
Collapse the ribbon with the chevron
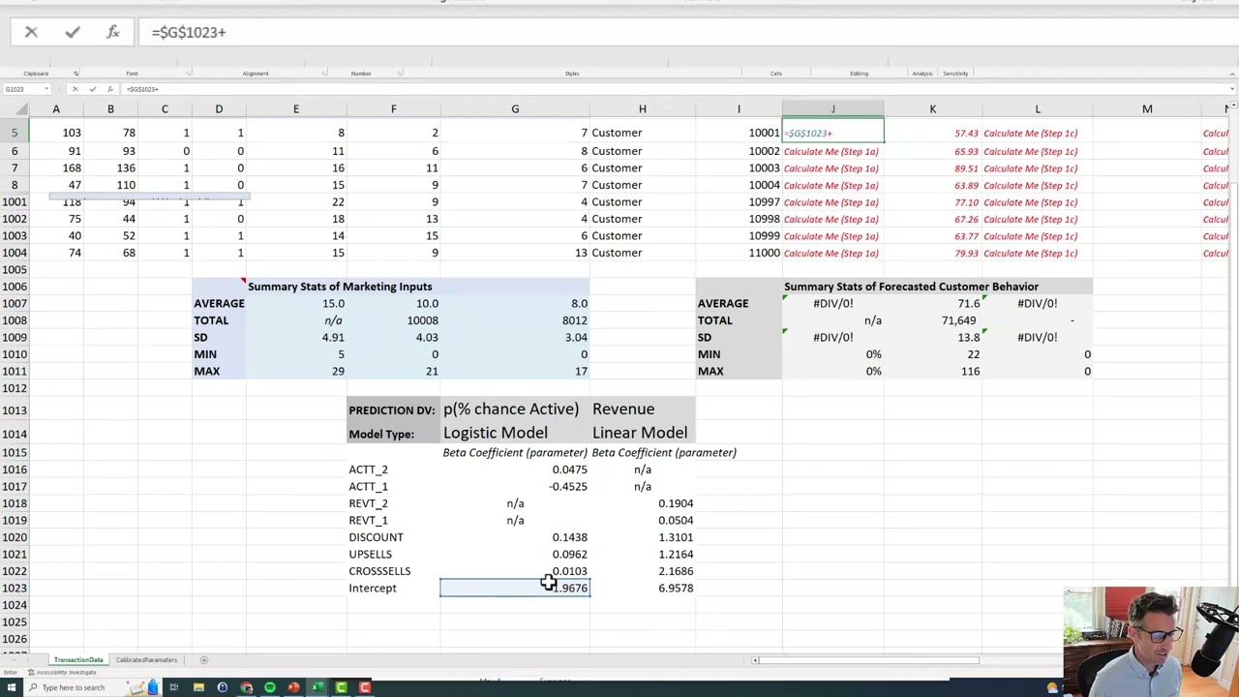(x=1232, y=74)
